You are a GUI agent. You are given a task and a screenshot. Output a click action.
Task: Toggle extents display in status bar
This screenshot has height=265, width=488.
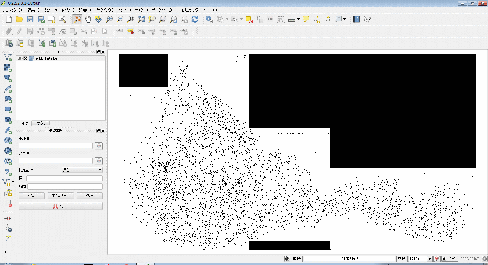point(287,259)
